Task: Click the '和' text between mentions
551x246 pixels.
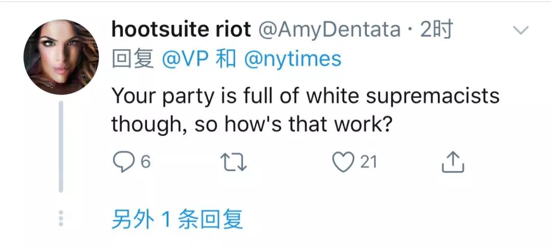Action: click(x=226, y=59)
